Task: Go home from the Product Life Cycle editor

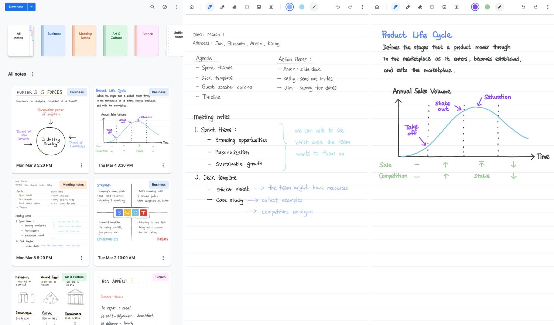Action: coord(377,7)
